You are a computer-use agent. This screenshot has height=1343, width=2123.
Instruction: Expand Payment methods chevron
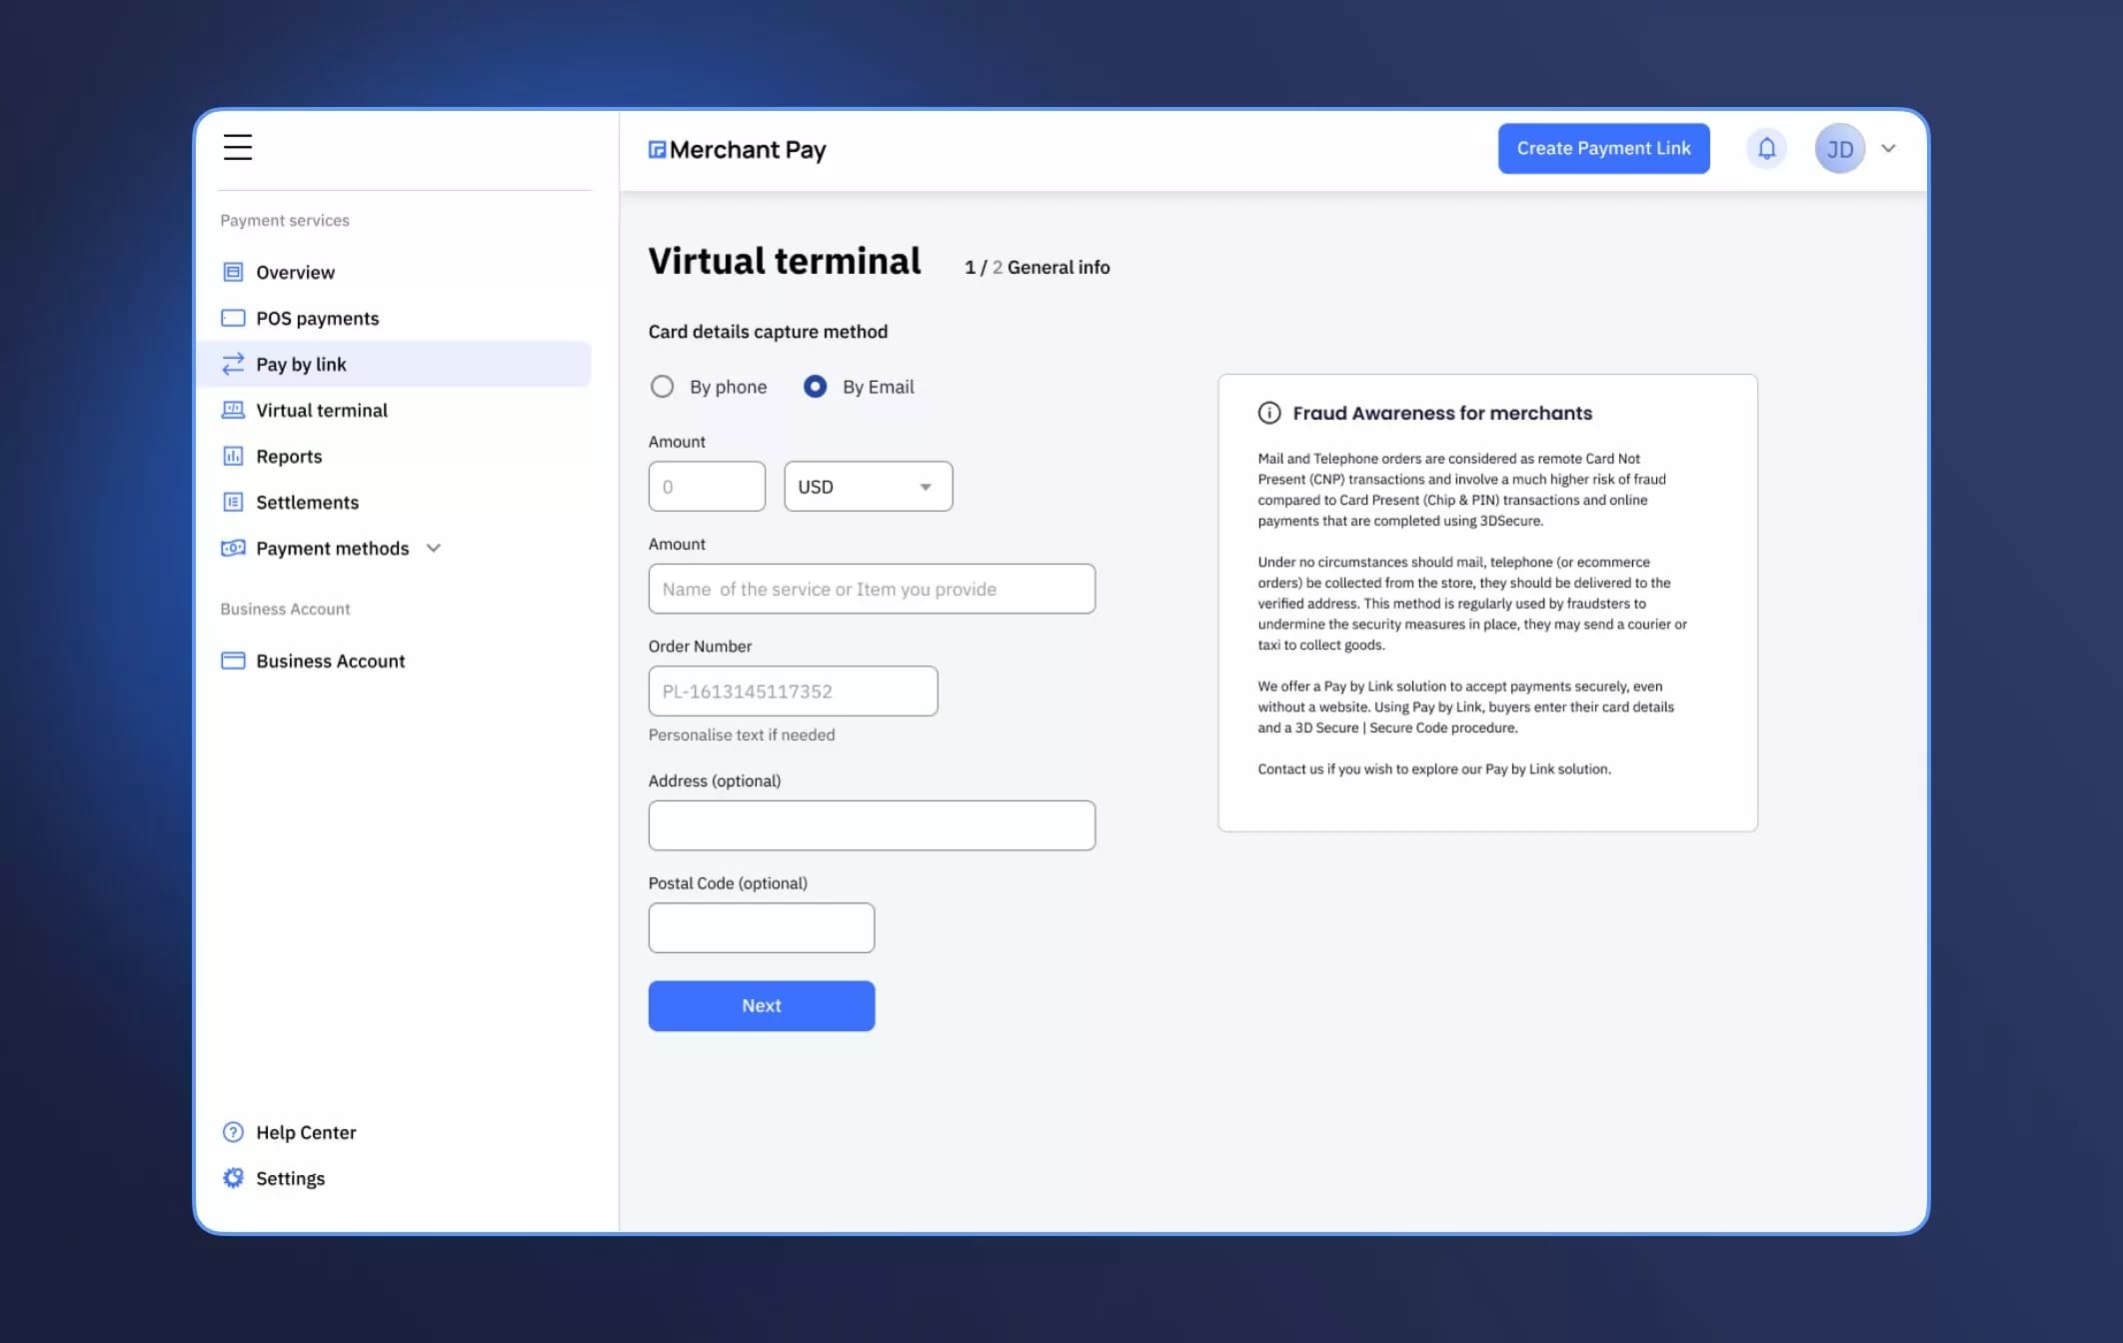coord(434,548)
